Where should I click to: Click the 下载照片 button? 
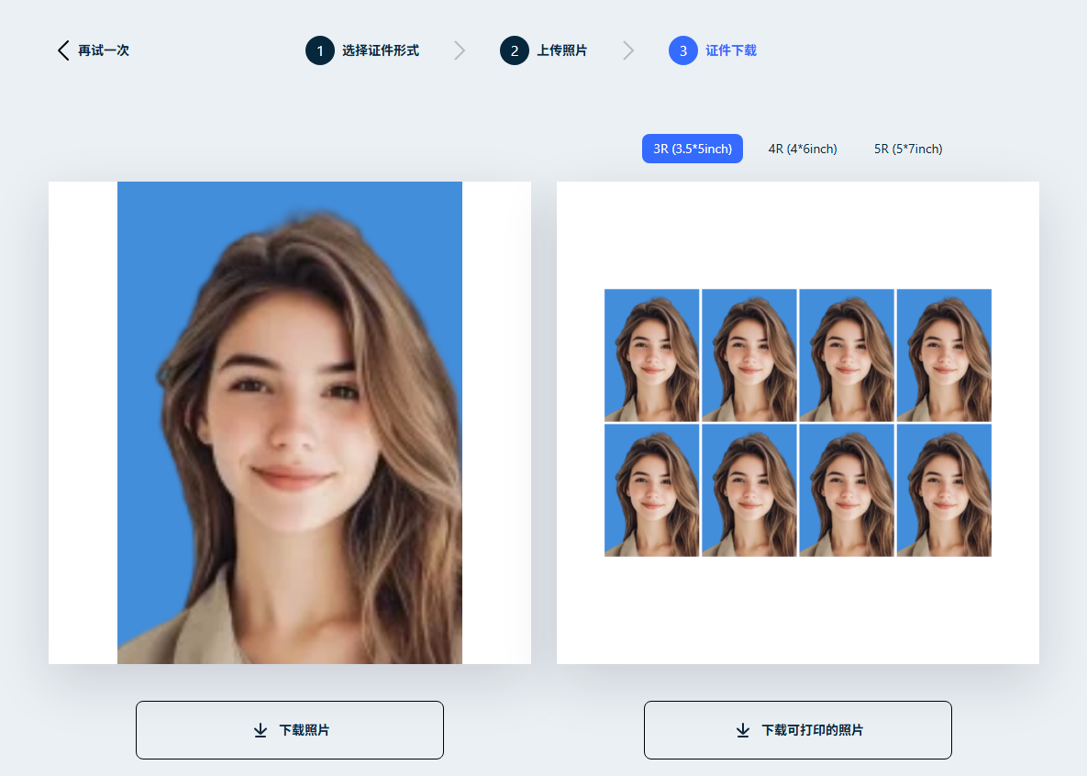click(290, 730)
